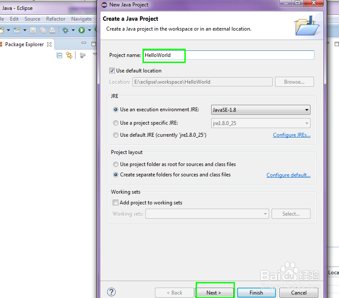The height and width of the screenshot is (298, 339).
Task: Open the Package Explorer View Menu triangle
Action: [95, 54]
